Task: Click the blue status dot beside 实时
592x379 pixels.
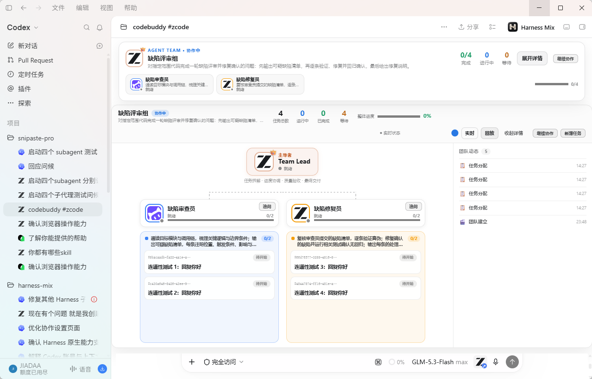Action: coord(455,133)
